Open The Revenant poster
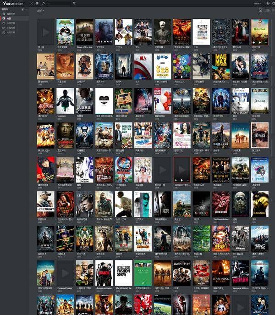Screen dimensions: 275x315 pyautogui.click(x=104, y=32)
